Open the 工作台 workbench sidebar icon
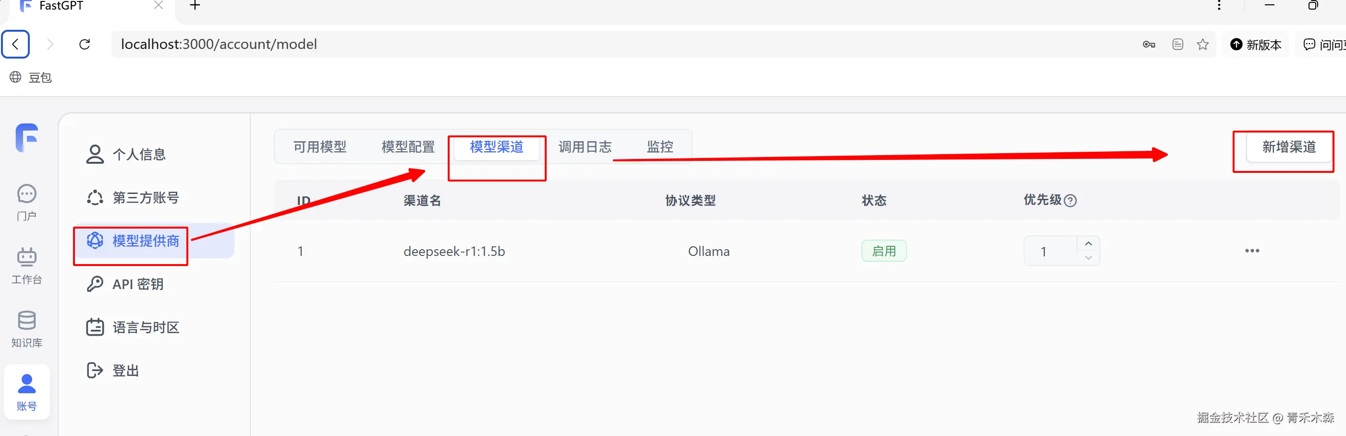The height and width of the screenshot is (436, 1346). coord(26,266)
